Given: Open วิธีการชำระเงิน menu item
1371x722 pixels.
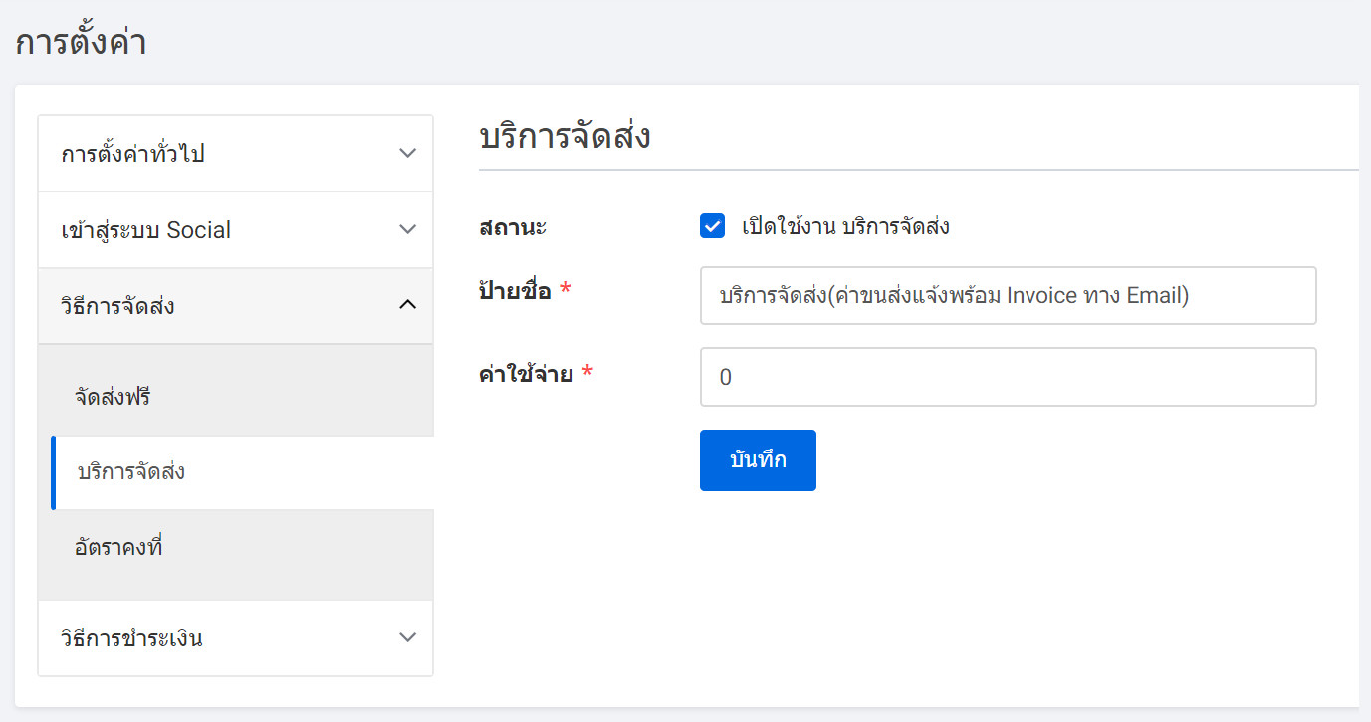Looking at the screenshot, I should 236,637.
